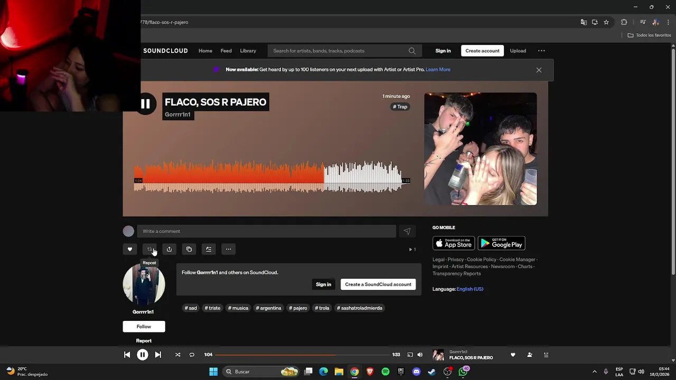Like the track with the heart under comments
This screenshot has height=380, width=676.
130,249
